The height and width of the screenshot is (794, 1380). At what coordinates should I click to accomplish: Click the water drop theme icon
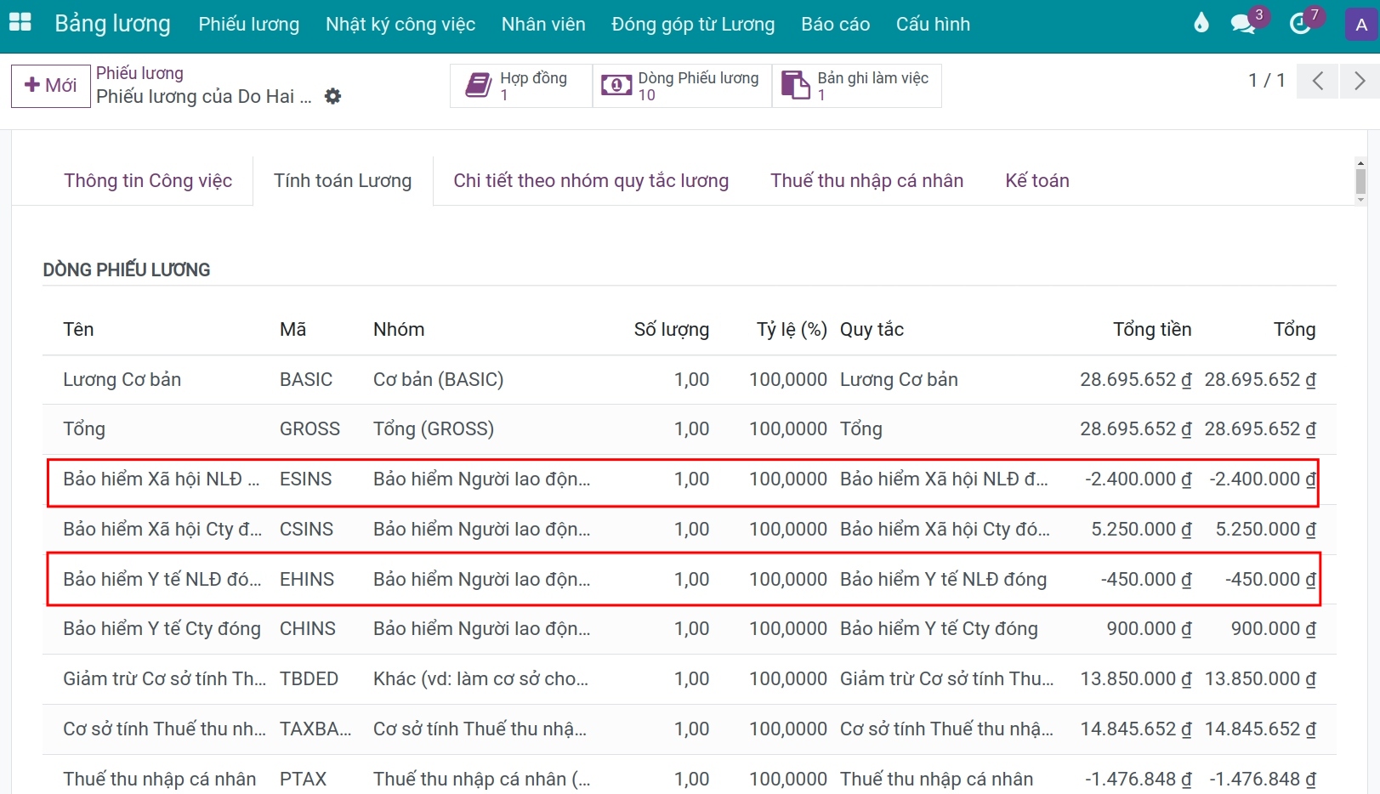[x=1201, y=23]
